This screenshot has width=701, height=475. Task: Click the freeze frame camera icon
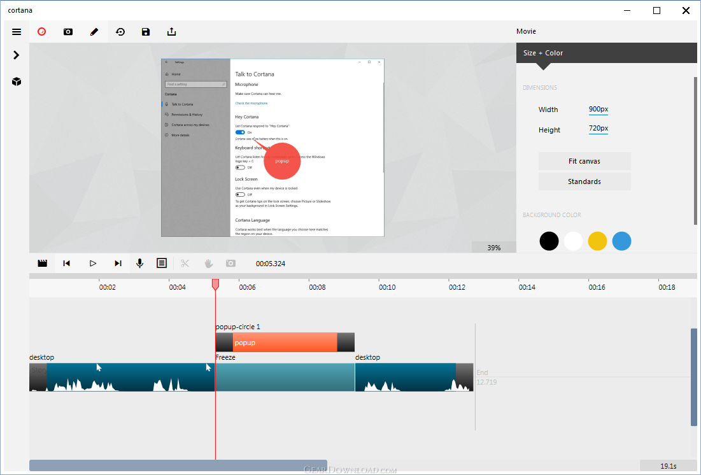coord(230,264)
